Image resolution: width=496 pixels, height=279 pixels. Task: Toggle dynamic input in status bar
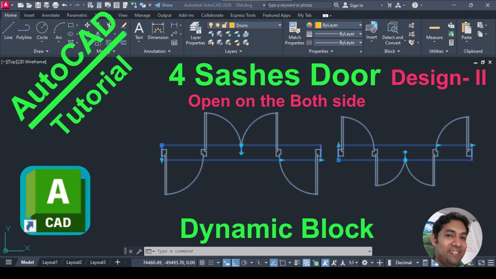(x=227, y=262)
